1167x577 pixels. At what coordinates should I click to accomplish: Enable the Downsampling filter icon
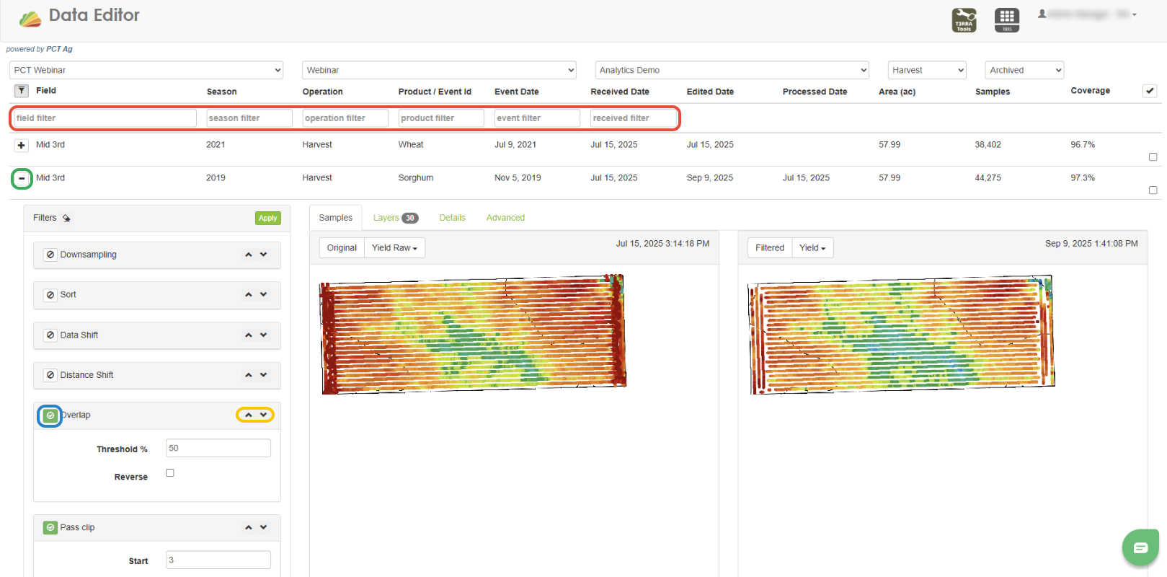point(50,255)
